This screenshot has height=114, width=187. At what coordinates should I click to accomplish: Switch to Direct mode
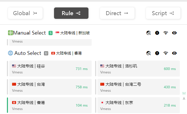(117, 13)
